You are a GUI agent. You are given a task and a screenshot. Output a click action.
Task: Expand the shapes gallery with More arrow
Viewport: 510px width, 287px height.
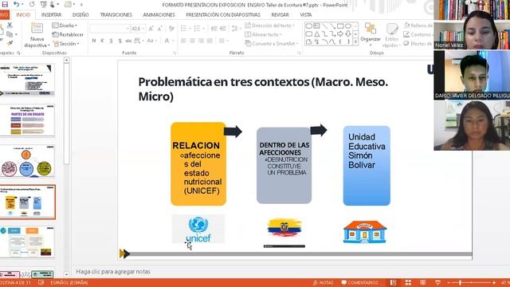pyautogui.click(x=355, y=41)
